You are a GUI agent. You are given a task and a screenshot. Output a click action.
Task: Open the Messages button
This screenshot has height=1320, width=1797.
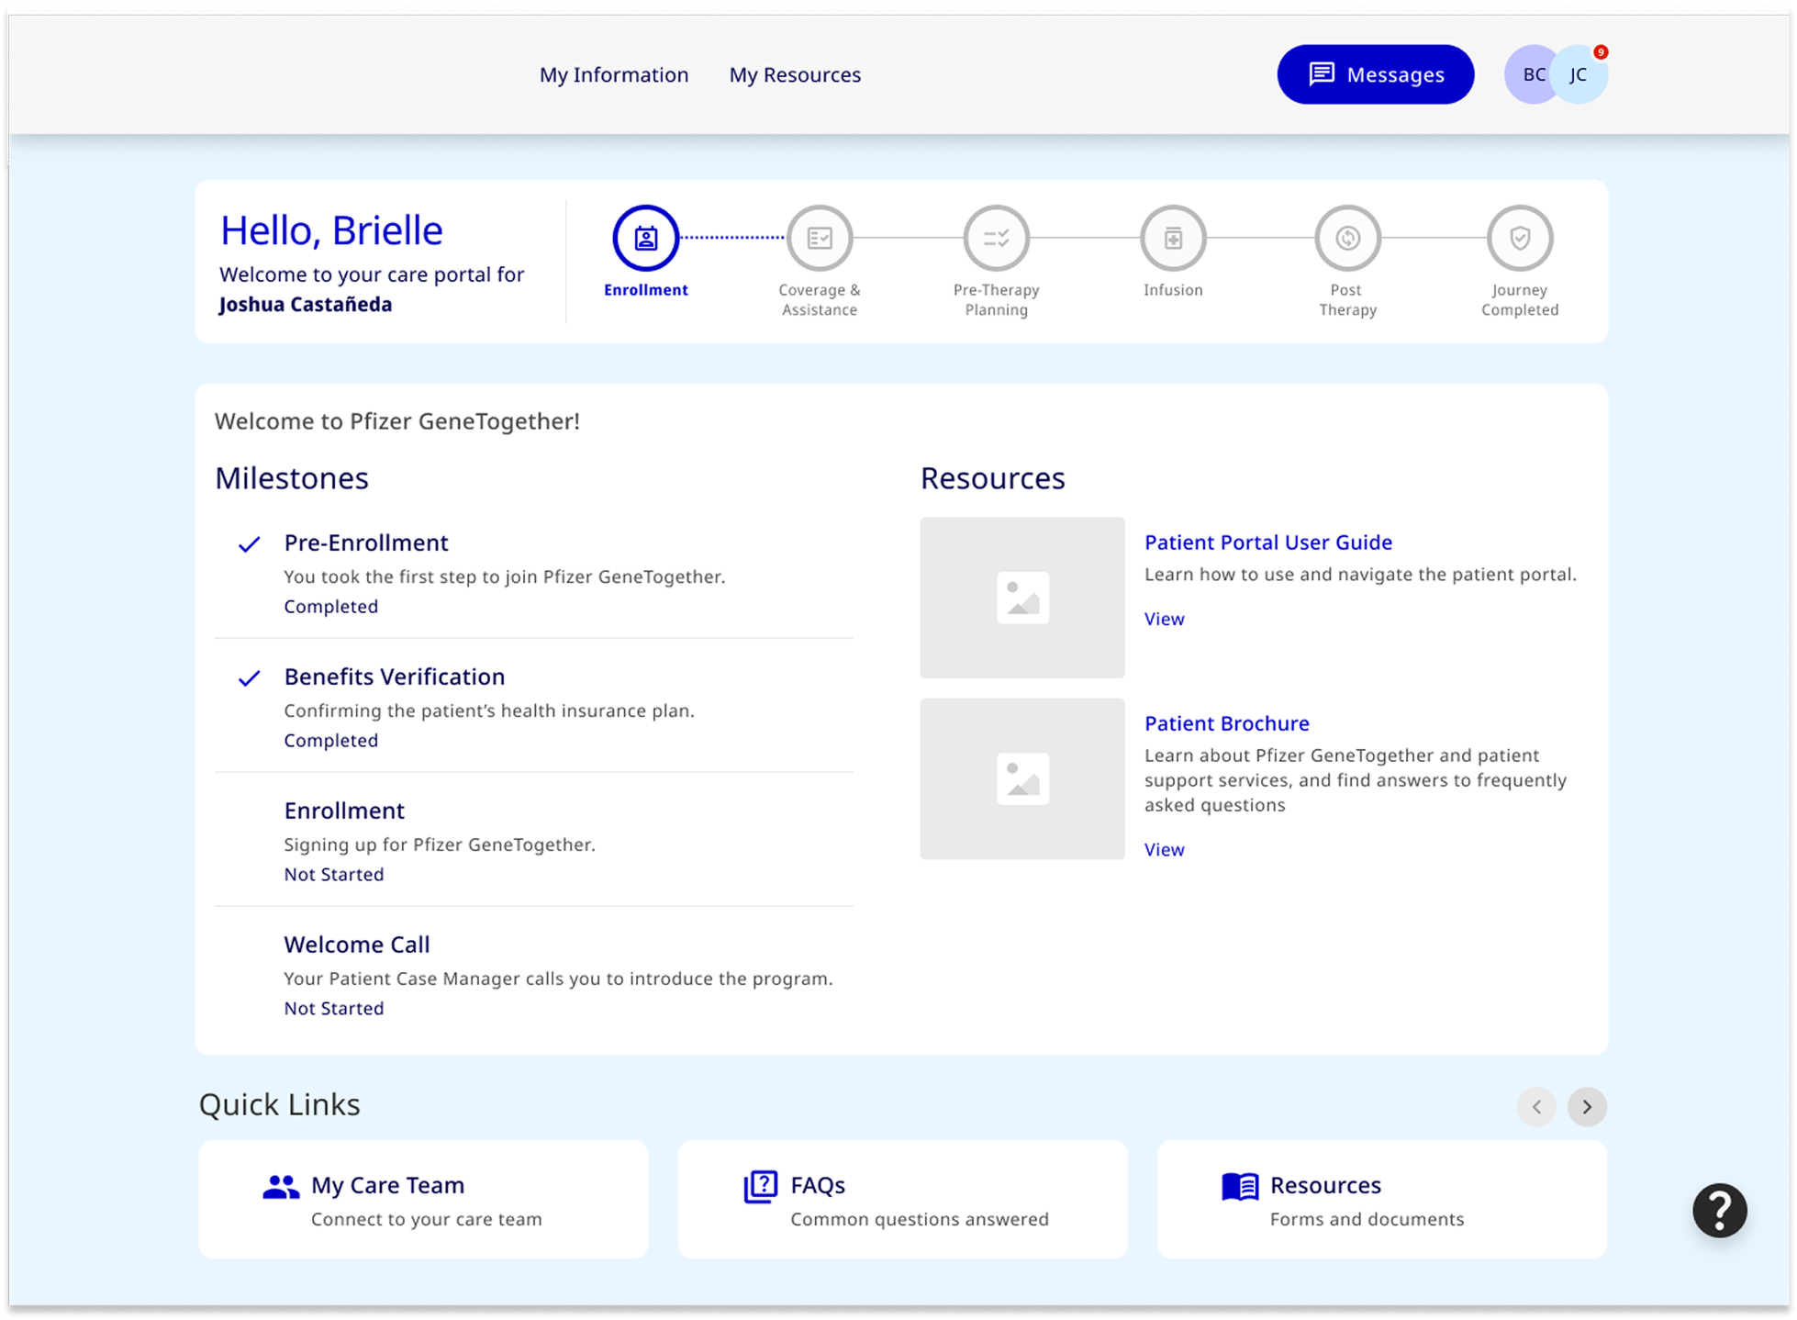pos(1375,74)
